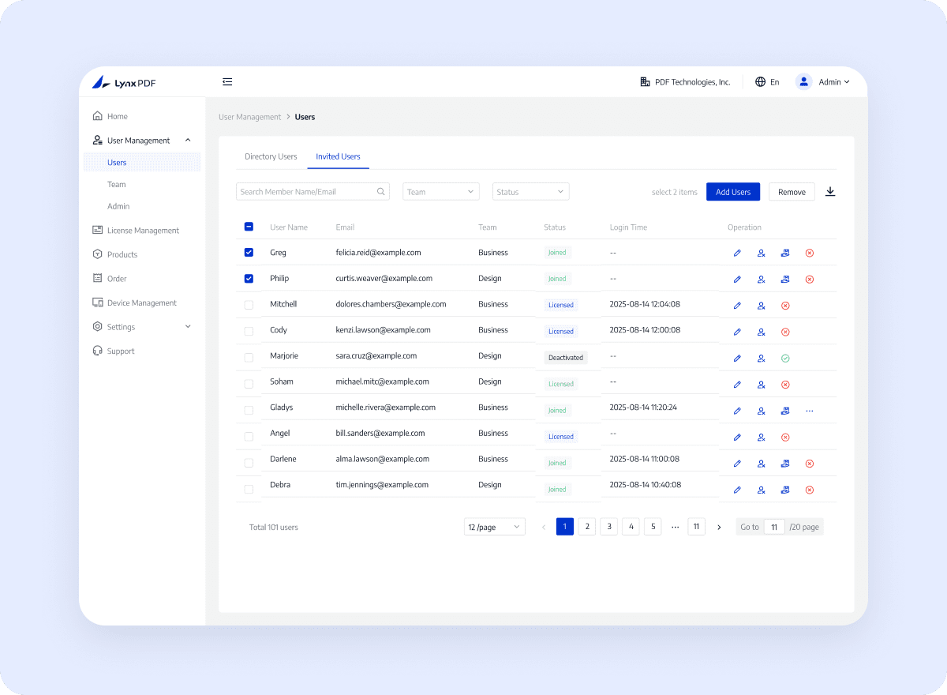947x695 pixels.
Task: Click the edit pencil icon for Greg
Action: [x=737, y=254]
